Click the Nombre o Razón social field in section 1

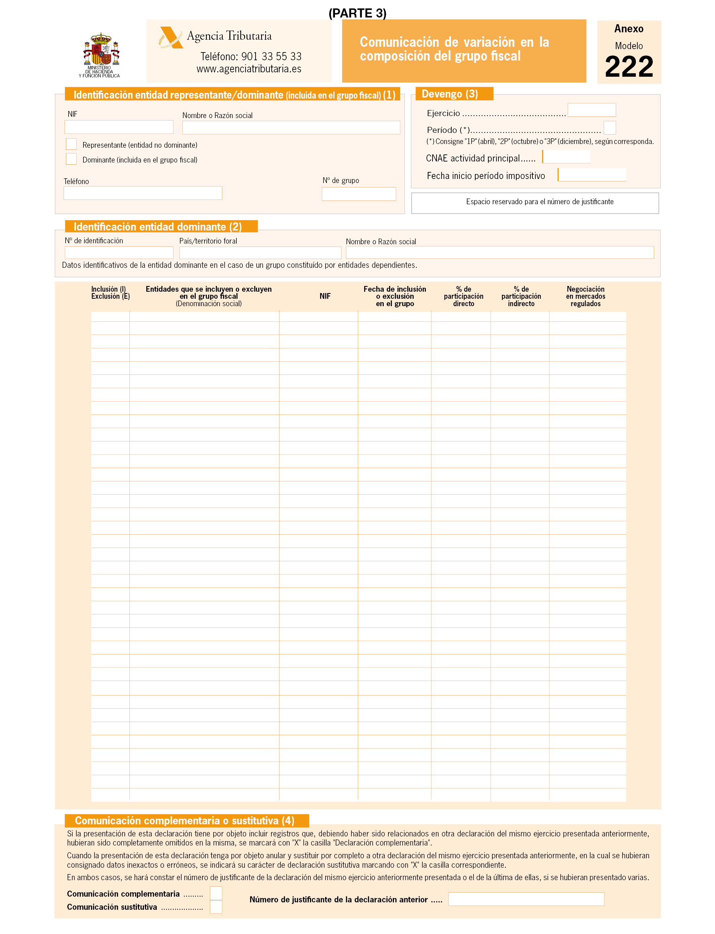(291, 128)
